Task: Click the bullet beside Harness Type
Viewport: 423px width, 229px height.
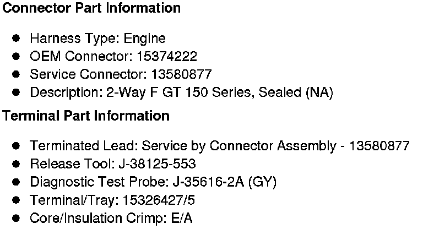Action: (x=17, y=39)
